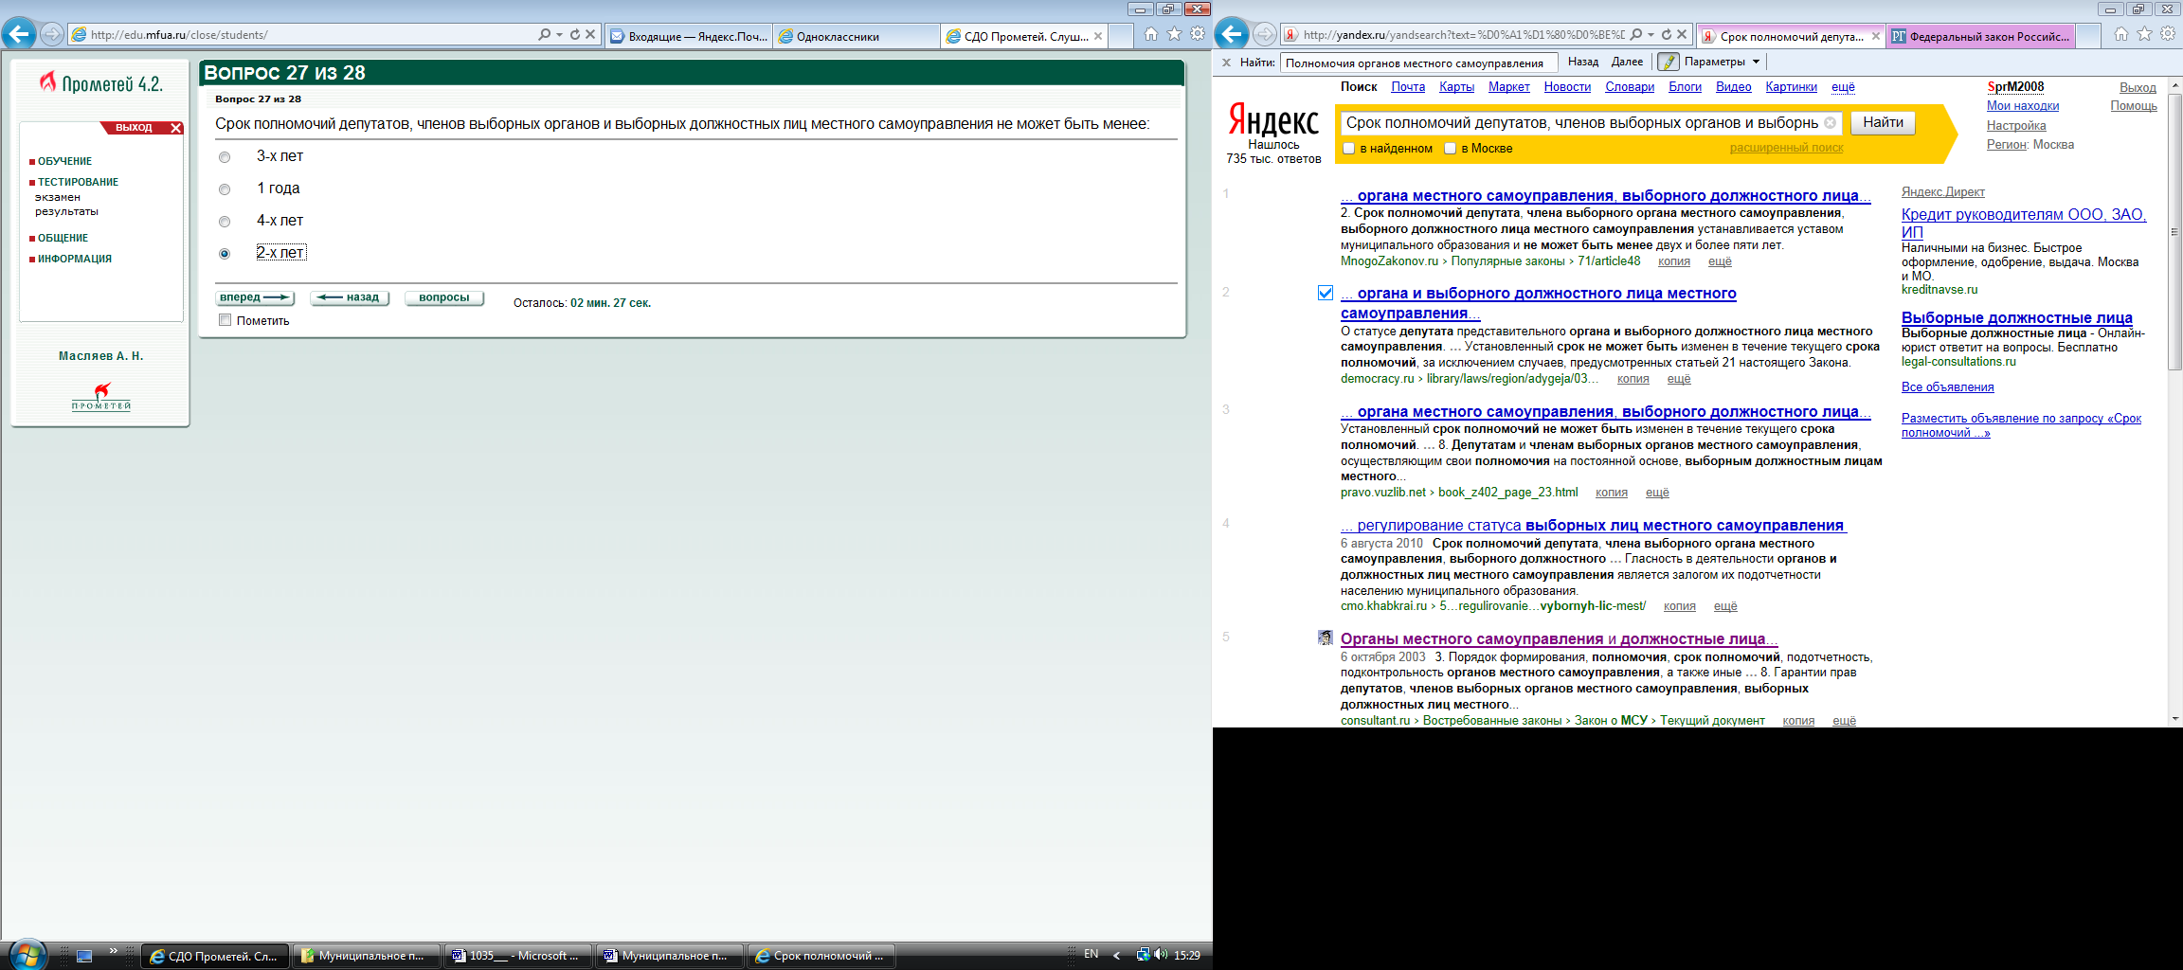Open tools gear in the right browser
The image size is (2183, 970).
[2168, 34]
